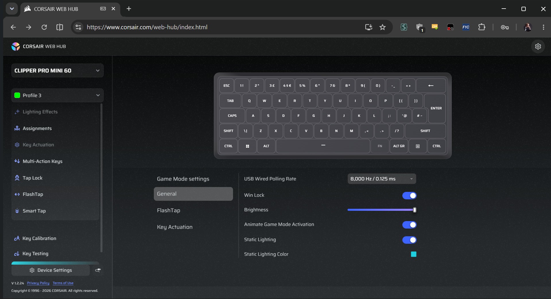Open the Corsair Web Hub settings gear
The width and height of the screenshot is (551, 299).
point(538,46)
